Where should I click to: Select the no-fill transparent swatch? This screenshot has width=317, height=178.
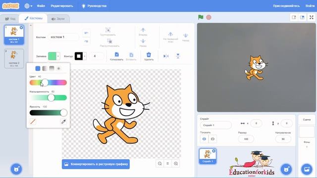tap(33, 122)
